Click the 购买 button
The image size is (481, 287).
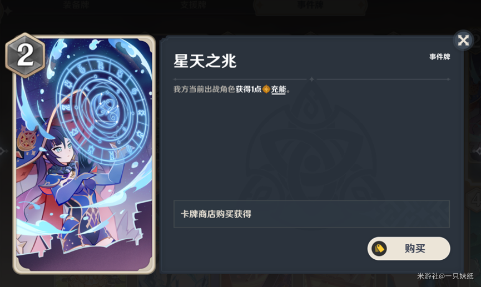pos(409,248)
